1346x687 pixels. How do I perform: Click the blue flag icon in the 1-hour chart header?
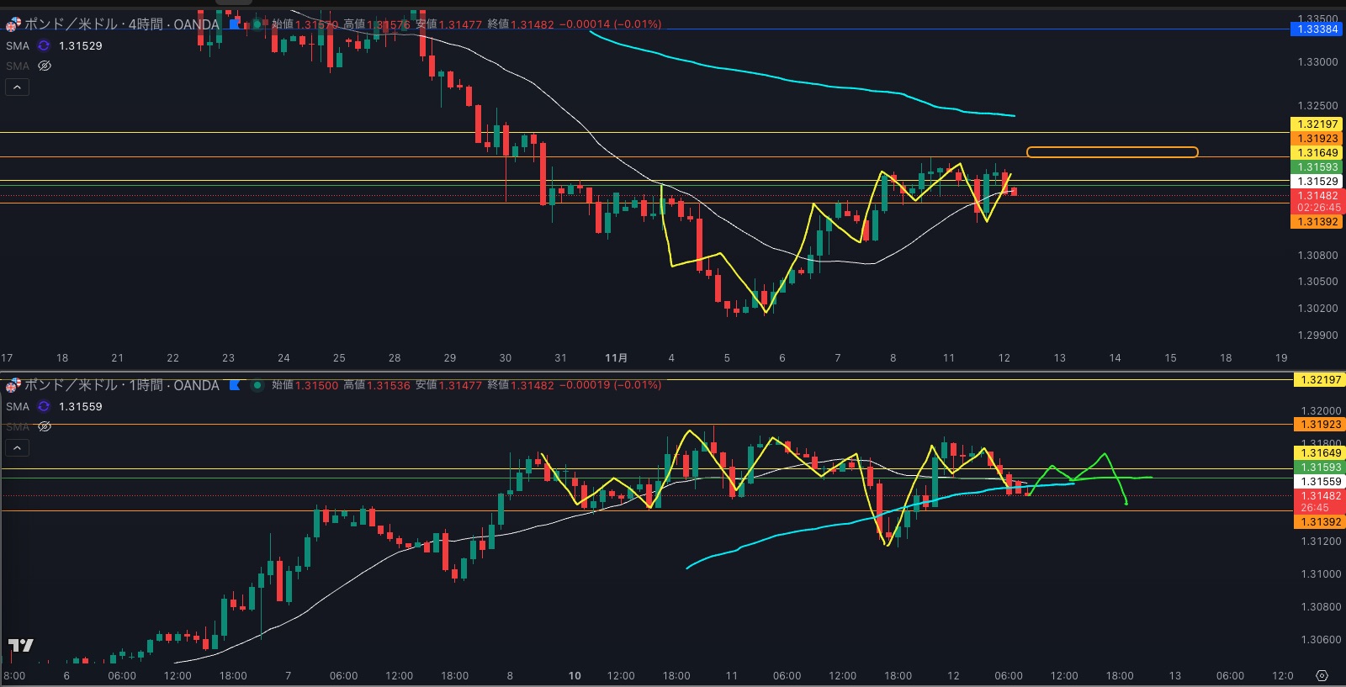click(x=236, y=385)
